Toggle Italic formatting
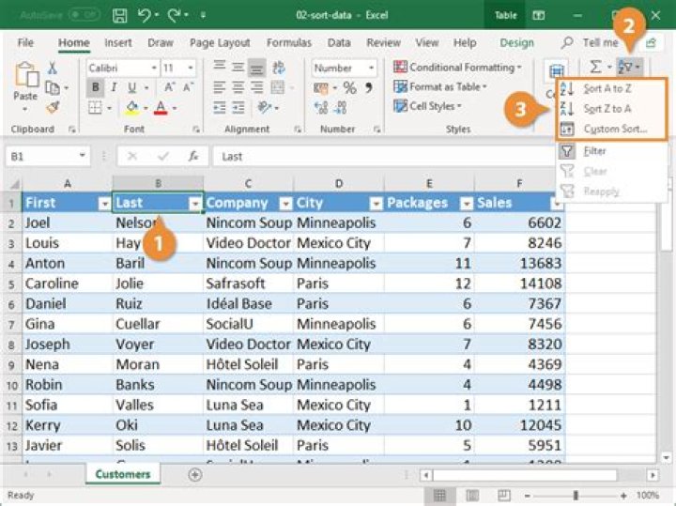676x506 pixels. click(x=114, y=88)
